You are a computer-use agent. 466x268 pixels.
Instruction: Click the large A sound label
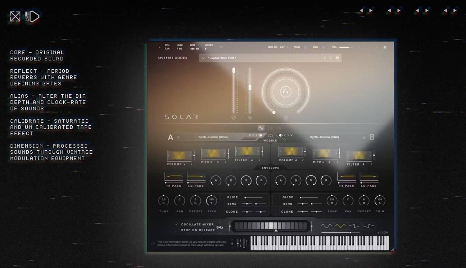(x=170, y=137)
